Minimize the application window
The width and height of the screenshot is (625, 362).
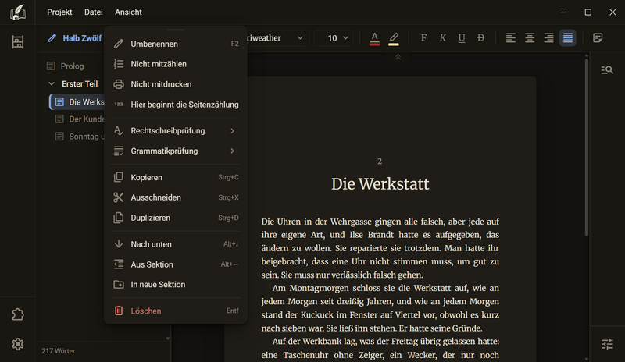pyautogui.click(x=563, y=12)
